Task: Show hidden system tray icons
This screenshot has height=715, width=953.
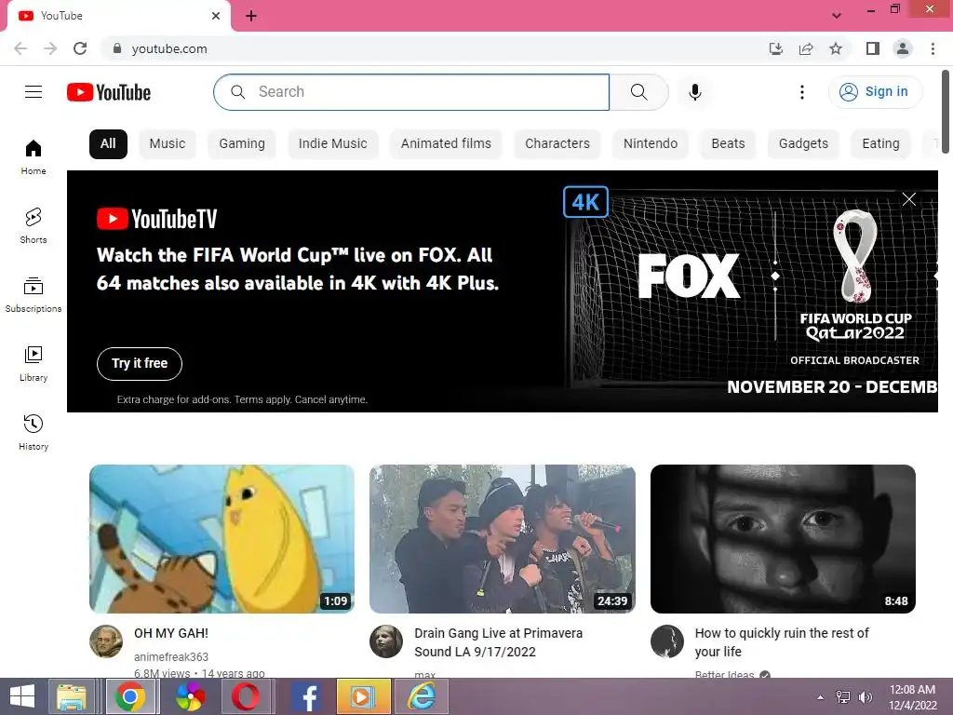Action: coord(821,697)
